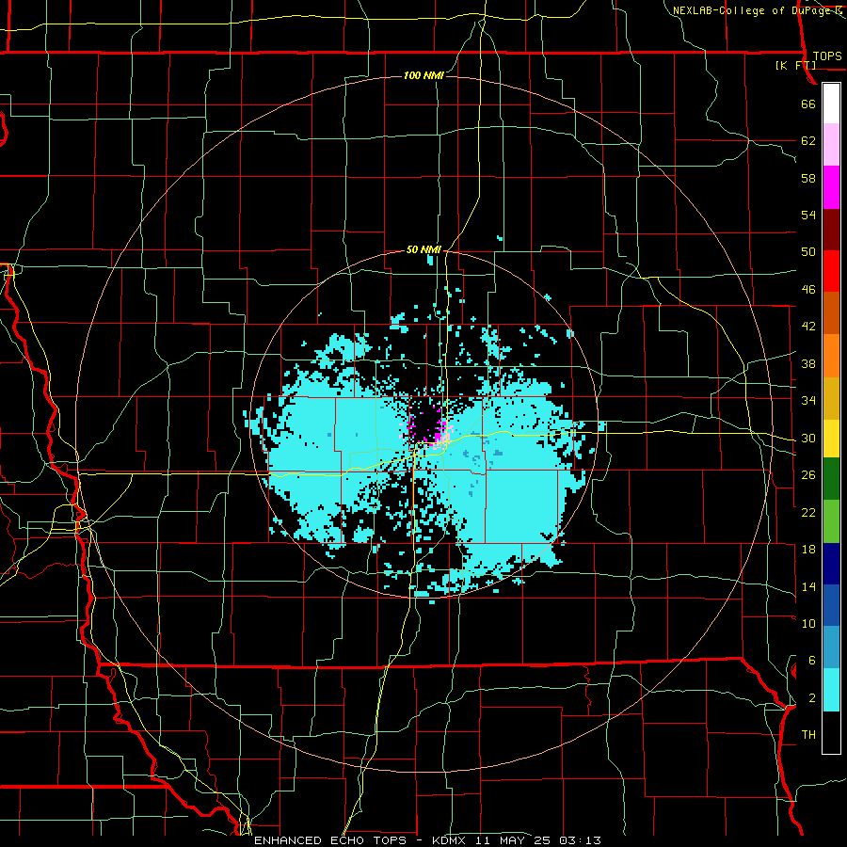Click the "58" legend value
The height and width of the screenshot is (847, 847).
click(808, 178)
